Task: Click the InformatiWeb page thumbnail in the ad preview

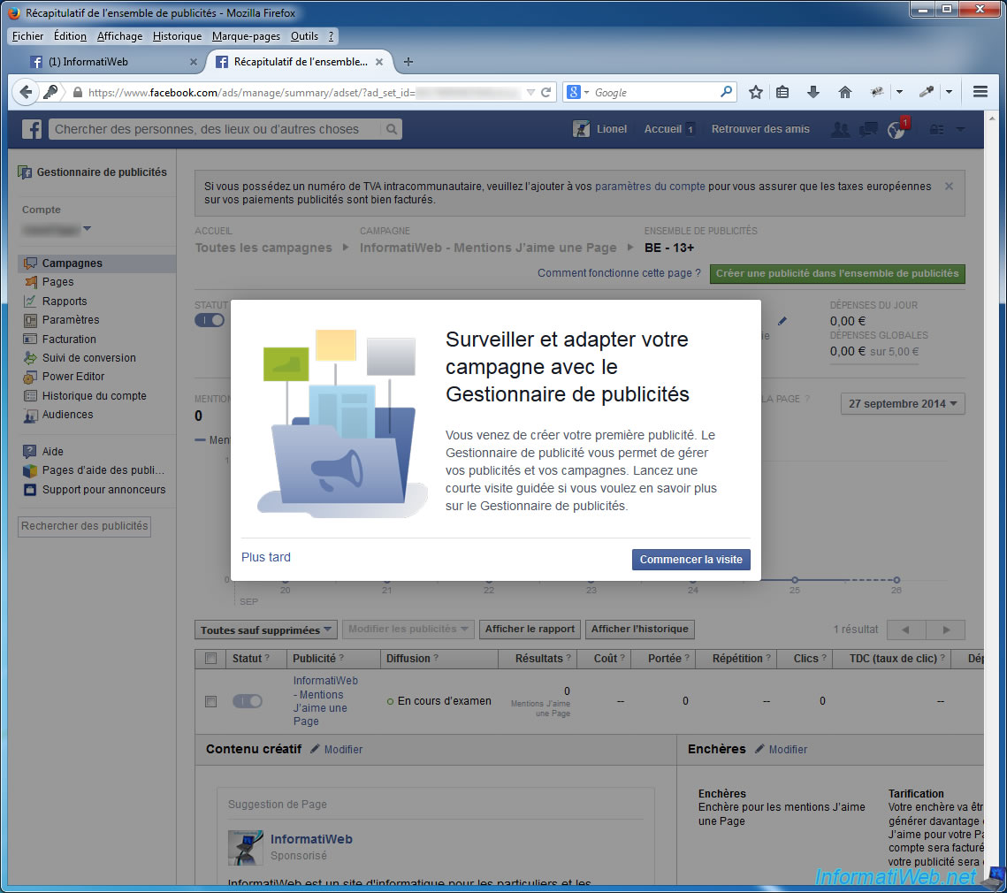Action: (x=245, y=847)
